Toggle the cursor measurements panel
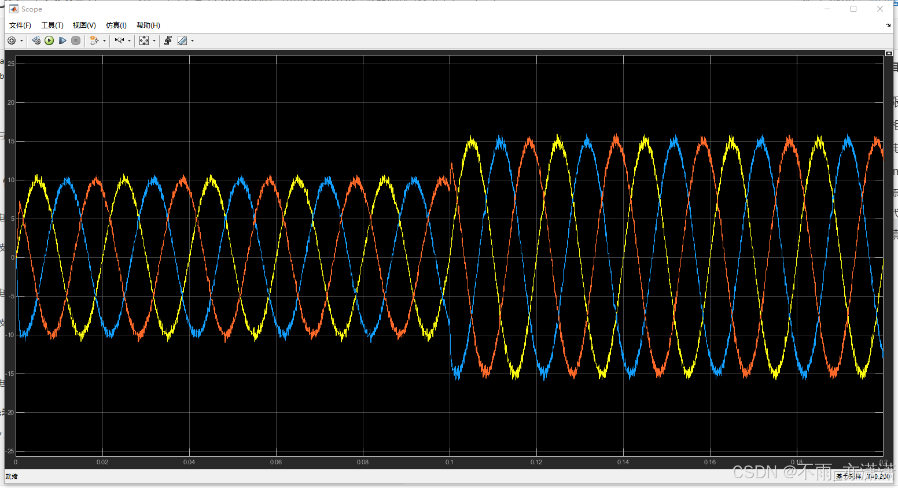Image resolution: width=898 pixels, height=488 pixels. coord(181,40)
